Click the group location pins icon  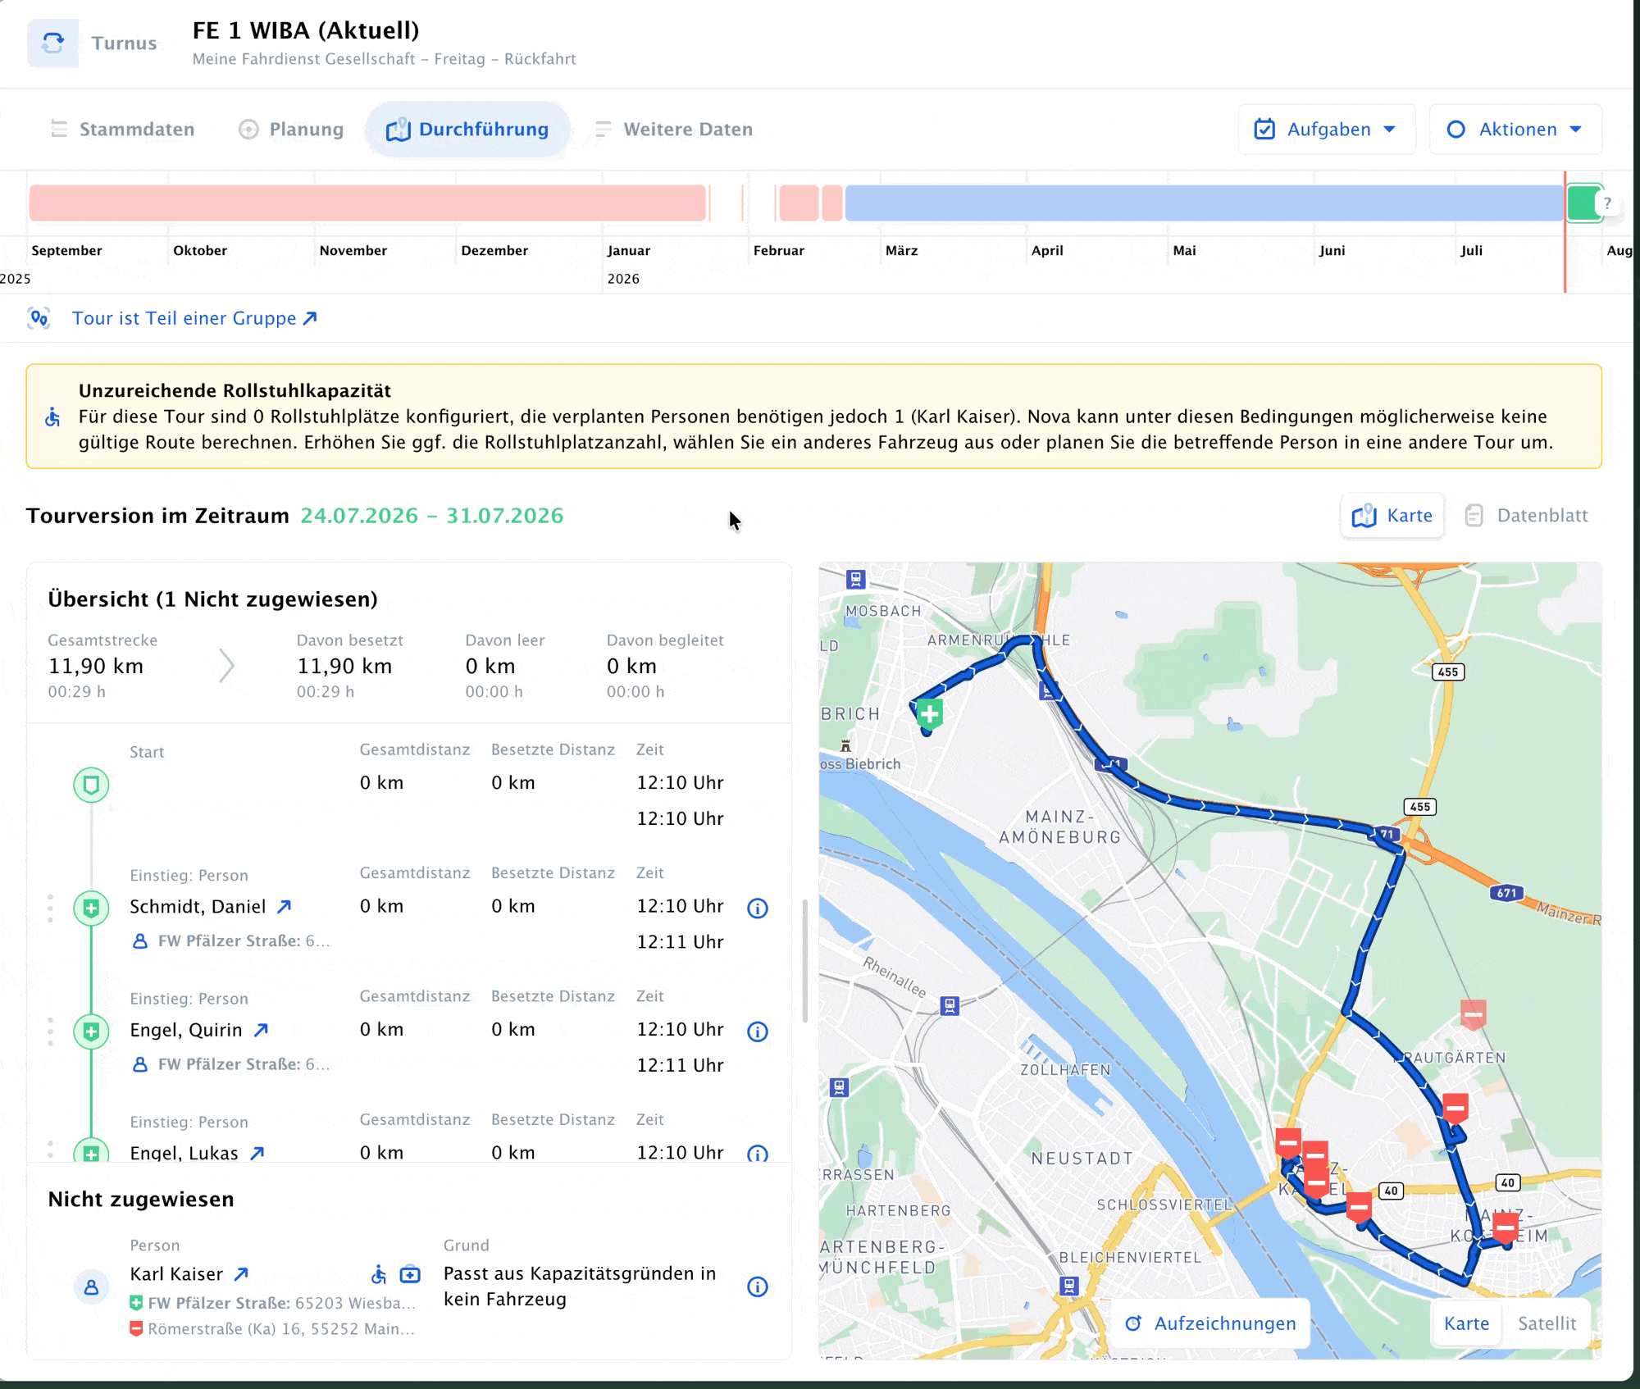39,318
